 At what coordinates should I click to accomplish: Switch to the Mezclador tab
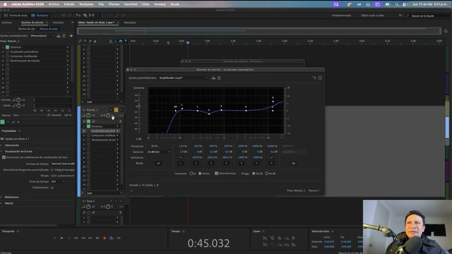130,23
